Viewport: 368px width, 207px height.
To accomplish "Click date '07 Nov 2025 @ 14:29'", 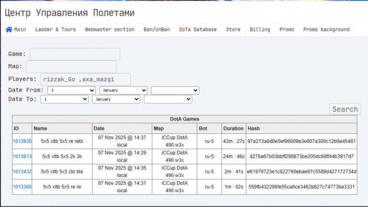I will [x=122, y=153].
